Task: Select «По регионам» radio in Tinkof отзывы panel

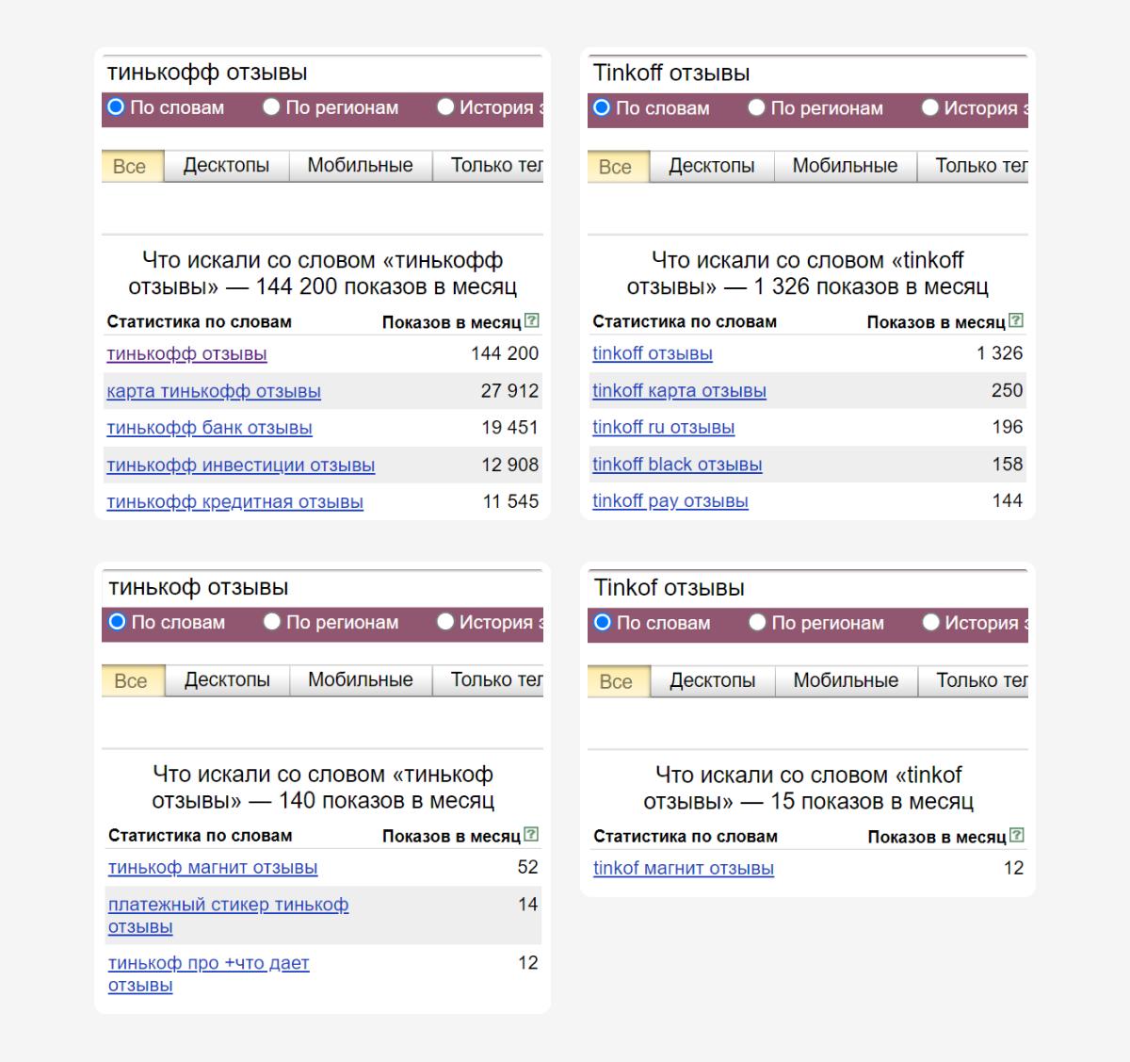Action: tap(757, 622)
